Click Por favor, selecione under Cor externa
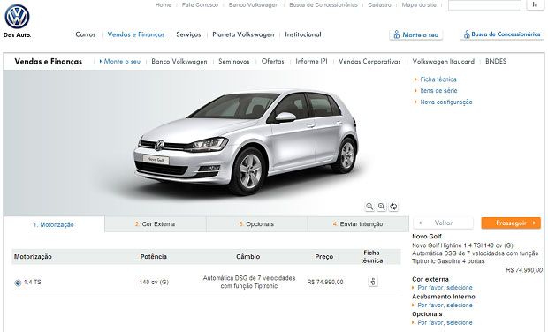This screenshot has height=332, width=548. (x=445, y=288)
